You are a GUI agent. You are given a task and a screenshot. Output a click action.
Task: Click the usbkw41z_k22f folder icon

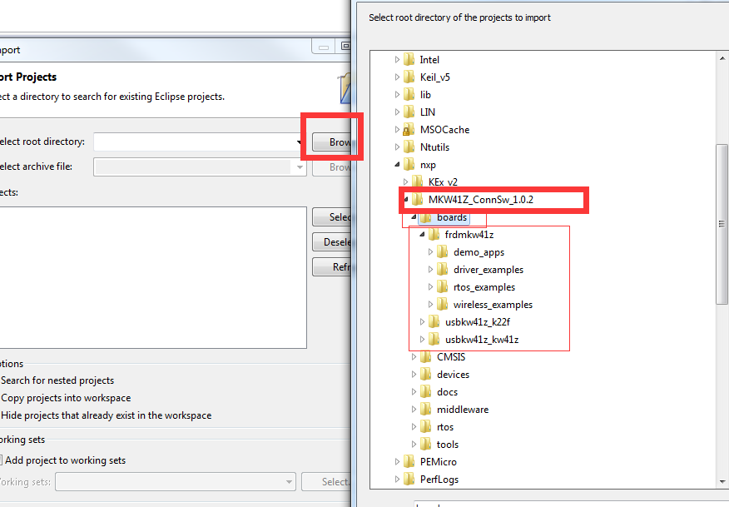click(x=434, y=322)
